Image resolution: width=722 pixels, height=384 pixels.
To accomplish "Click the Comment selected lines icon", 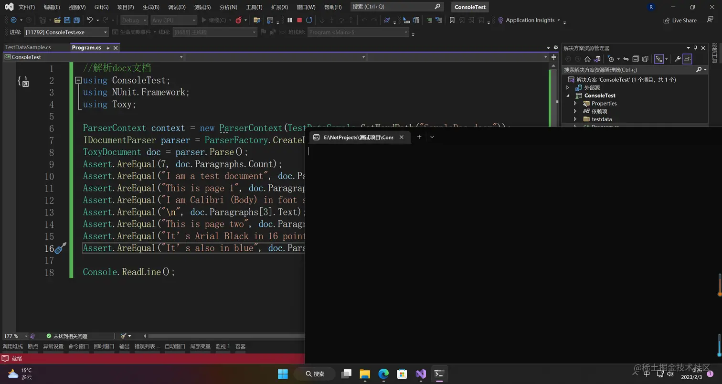I will (x=429, y=20).
